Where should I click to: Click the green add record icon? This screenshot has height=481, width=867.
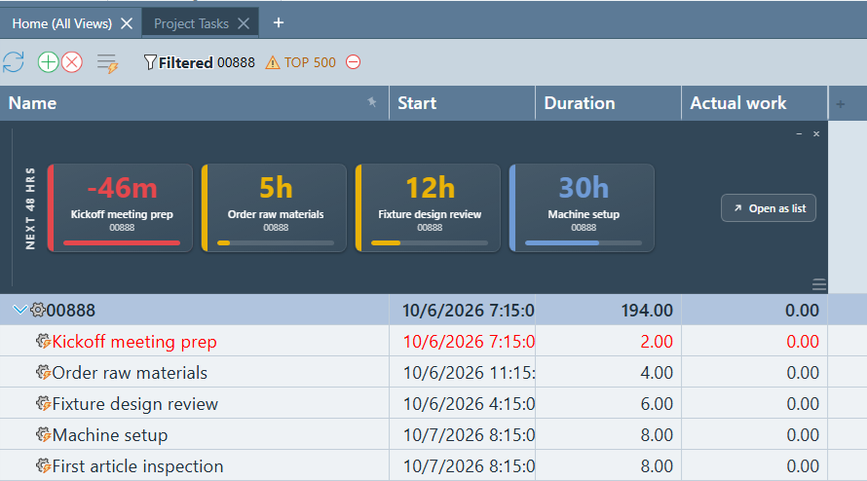click(48, 62)
